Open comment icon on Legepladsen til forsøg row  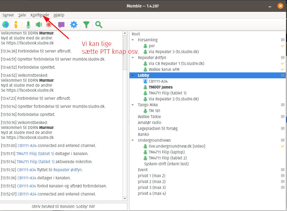pos(283,128)
